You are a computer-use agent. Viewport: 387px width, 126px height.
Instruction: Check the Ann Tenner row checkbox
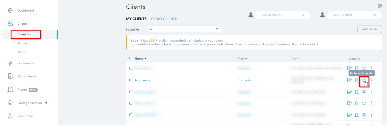pos(131,80)
